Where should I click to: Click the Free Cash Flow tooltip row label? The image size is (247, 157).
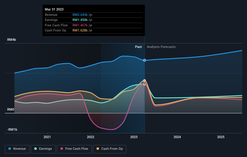[x=56, y=25]
